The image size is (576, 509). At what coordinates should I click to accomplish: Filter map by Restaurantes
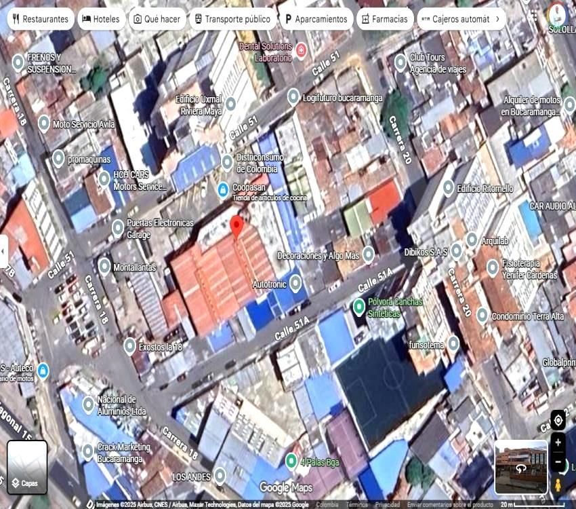tap(40, 19)
